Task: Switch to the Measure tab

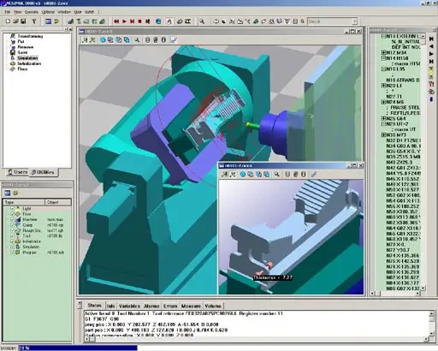Action: [191, 306]
